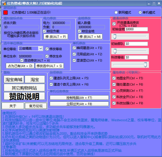Toggle 显谍显幻(Alt + F3) checkbox

pyautogui.click(x=74, y=60)
